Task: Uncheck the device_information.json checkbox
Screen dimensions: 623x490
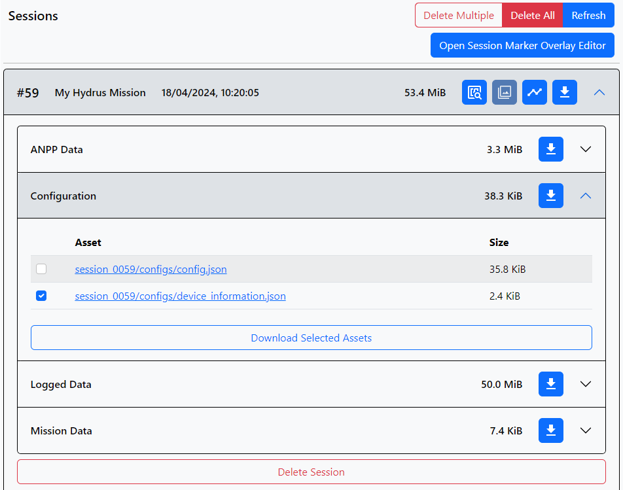Action: click(41, 296)
